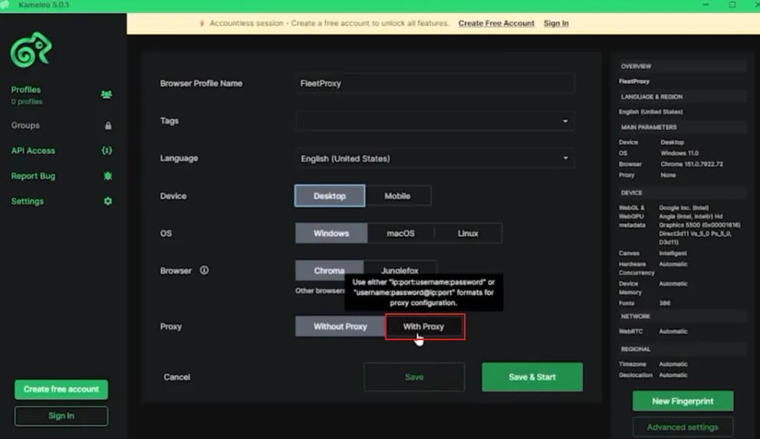The image size is (760, 439).
Task: Minimize the Kameleo window
Action: tap(706, 5)
